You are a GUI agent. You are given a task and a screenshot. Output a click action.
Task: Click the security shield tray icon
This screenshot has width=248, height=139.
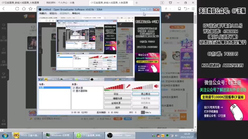point(153,136)
